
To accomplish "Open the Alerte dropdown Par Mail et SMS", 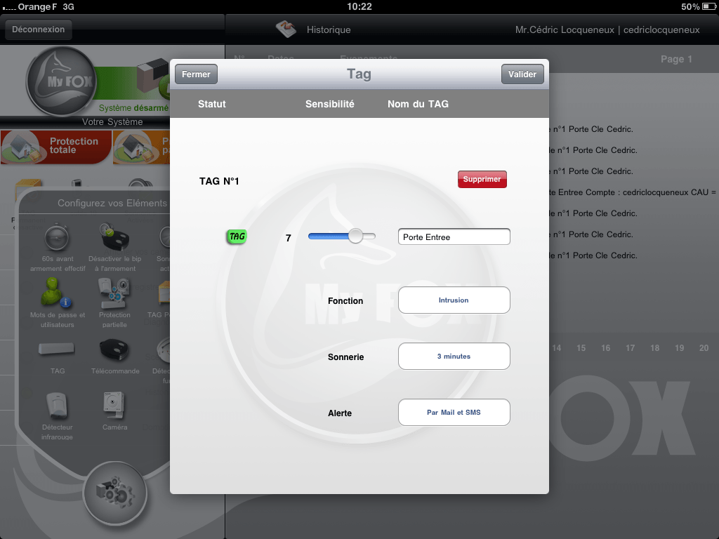I will (x=454, y=413).
